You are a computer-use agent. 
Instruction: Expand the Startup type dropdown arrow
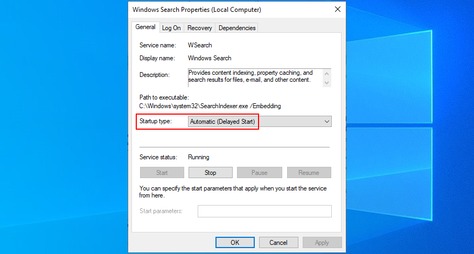coord(327,122)
